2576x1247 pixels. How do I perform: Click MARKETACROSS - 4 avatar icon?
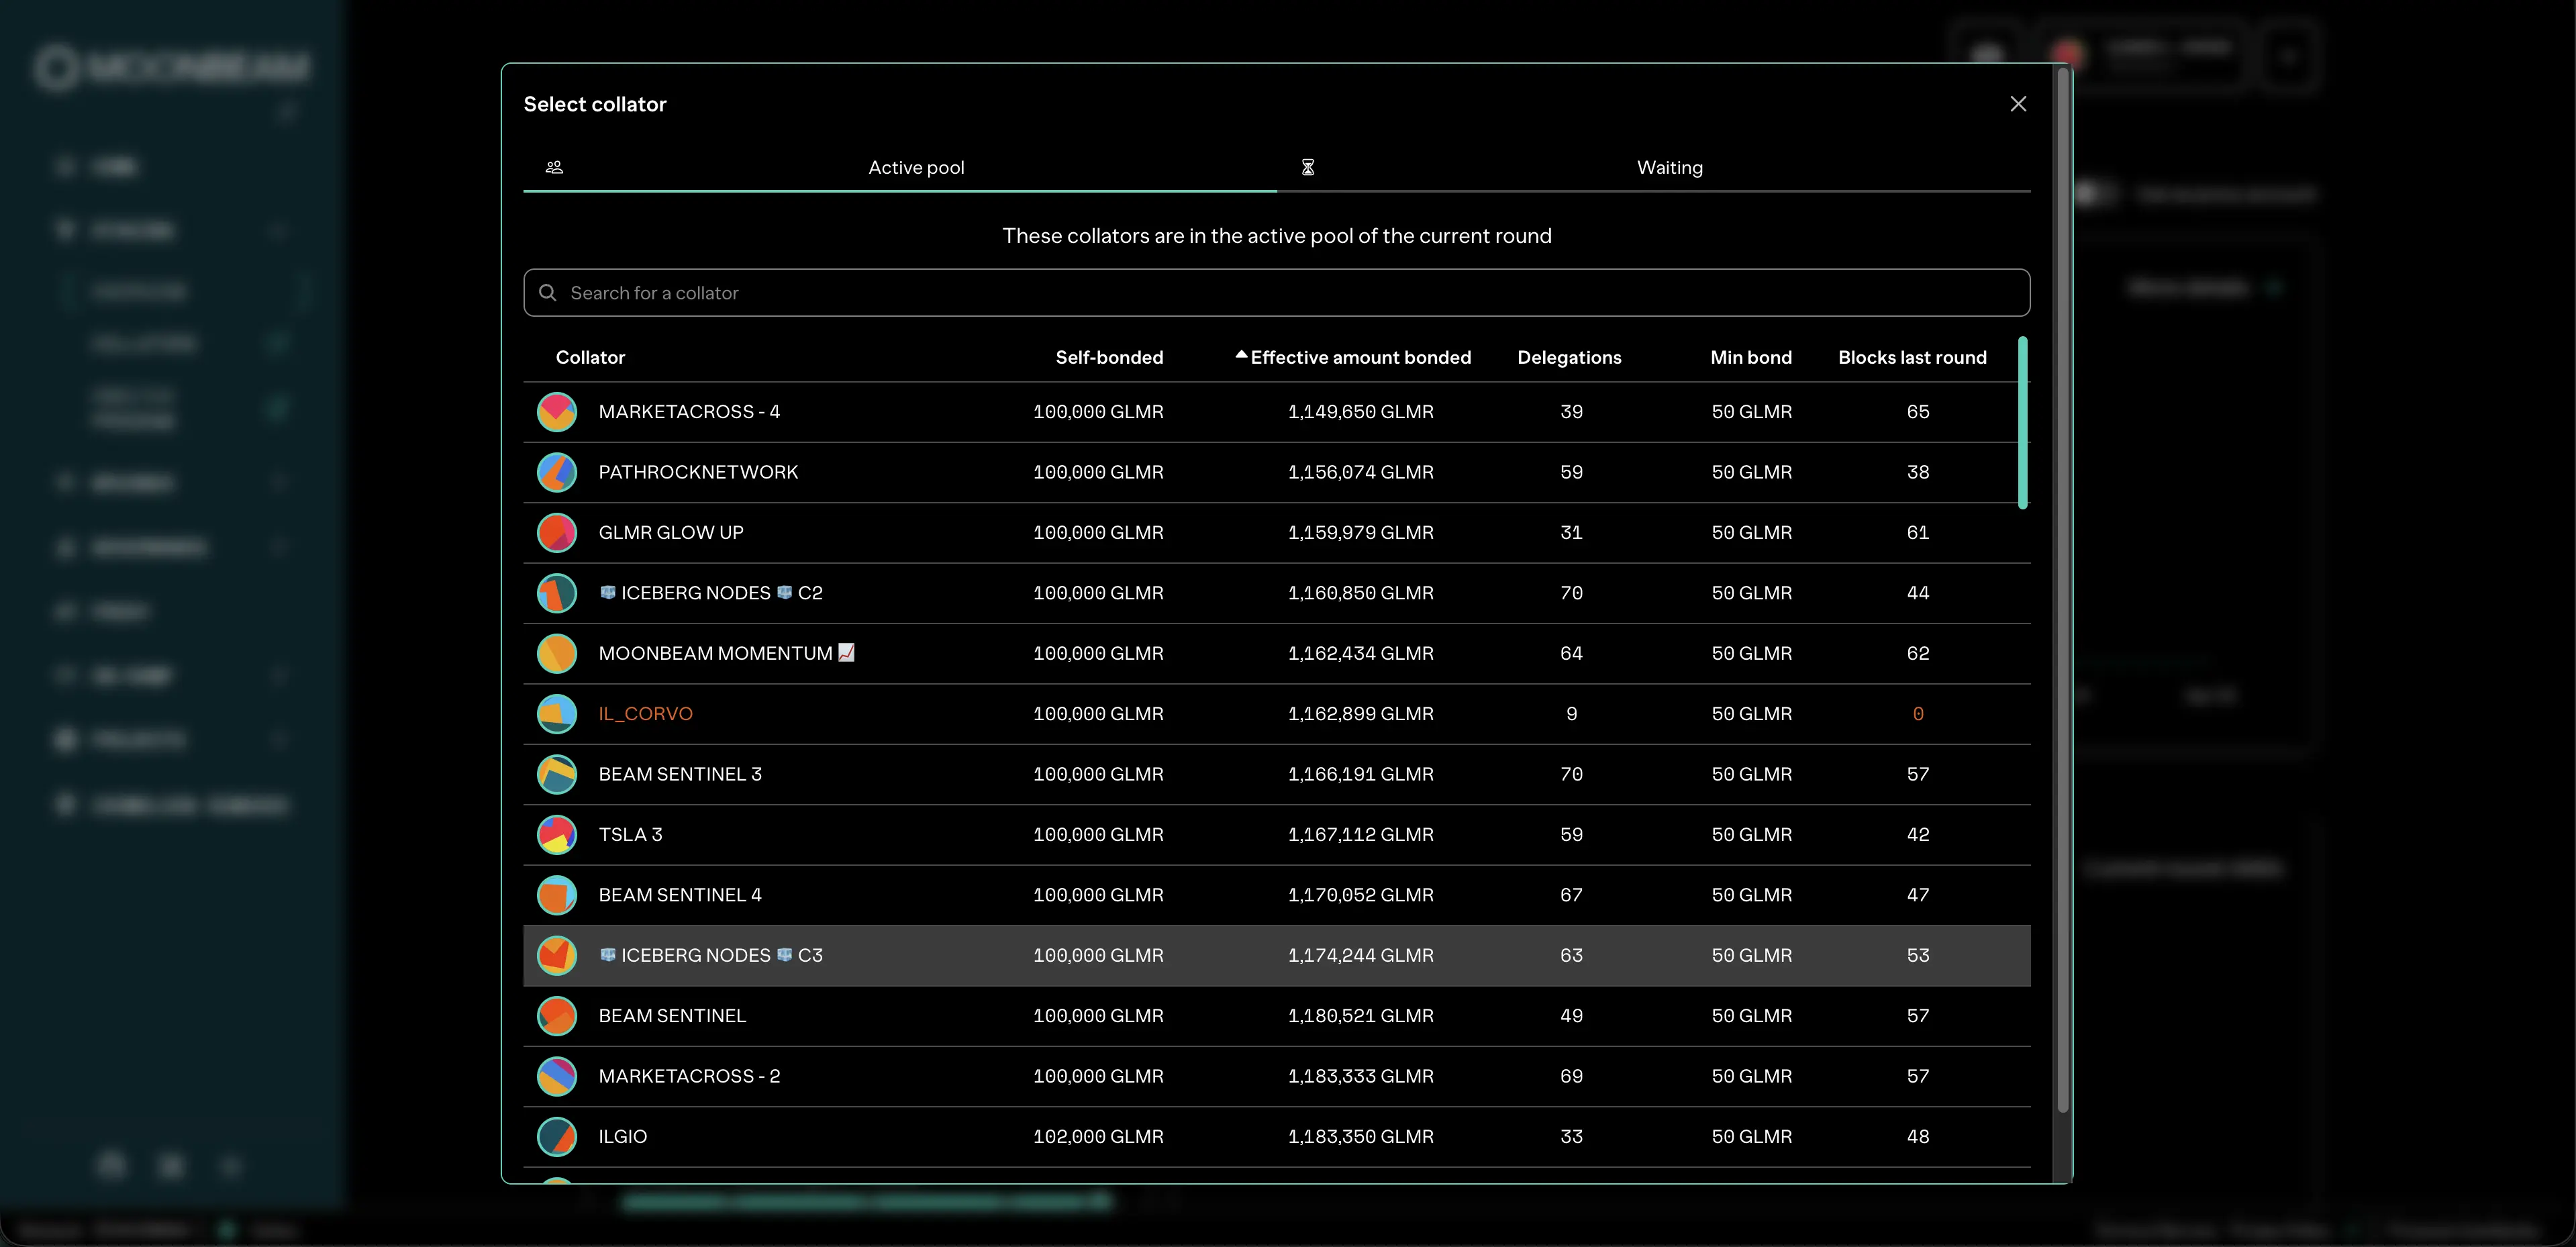coord(557,412)
